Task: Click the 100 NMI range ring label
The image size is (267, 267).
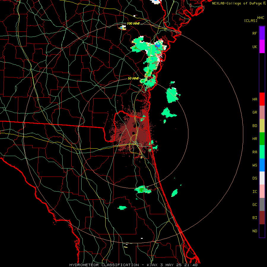Action: coord(133,23)
